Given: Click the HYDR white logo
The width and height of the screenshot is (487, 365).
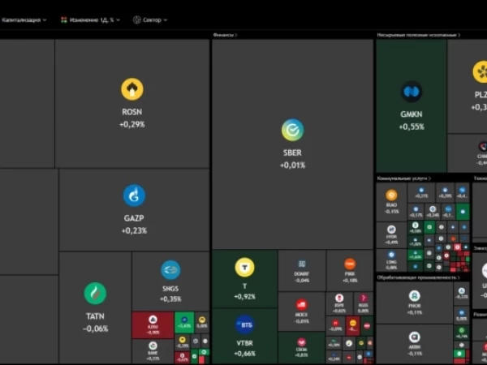Looking at the screenshot, I should (391, 230).
